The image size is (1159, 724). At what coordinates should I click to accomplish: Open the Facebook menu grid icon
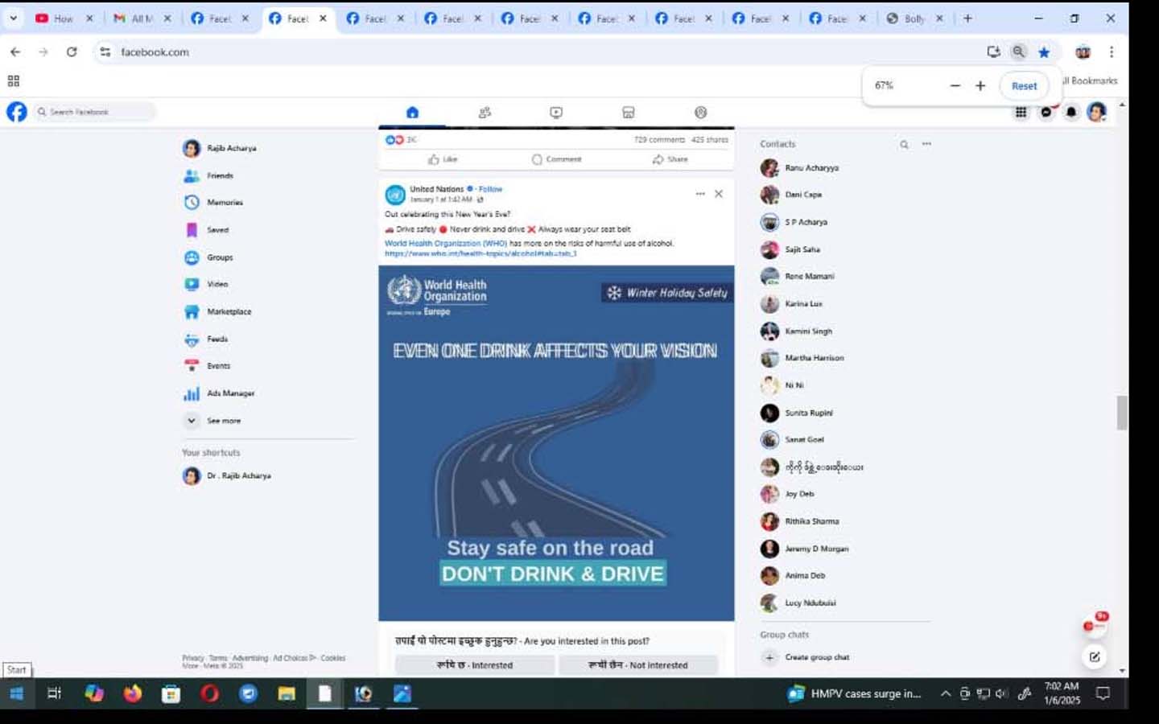[1021, 112]
